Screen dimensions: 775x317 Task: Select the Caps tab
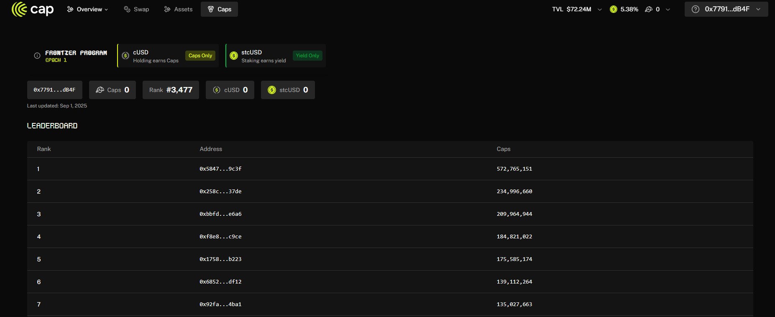point(219,9)
